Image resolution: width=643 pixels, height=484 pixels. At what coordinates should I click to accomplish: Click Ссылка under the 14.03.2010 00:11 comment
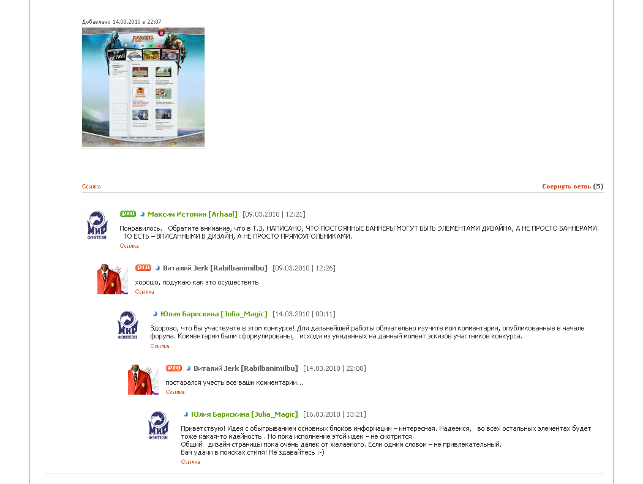159,346
